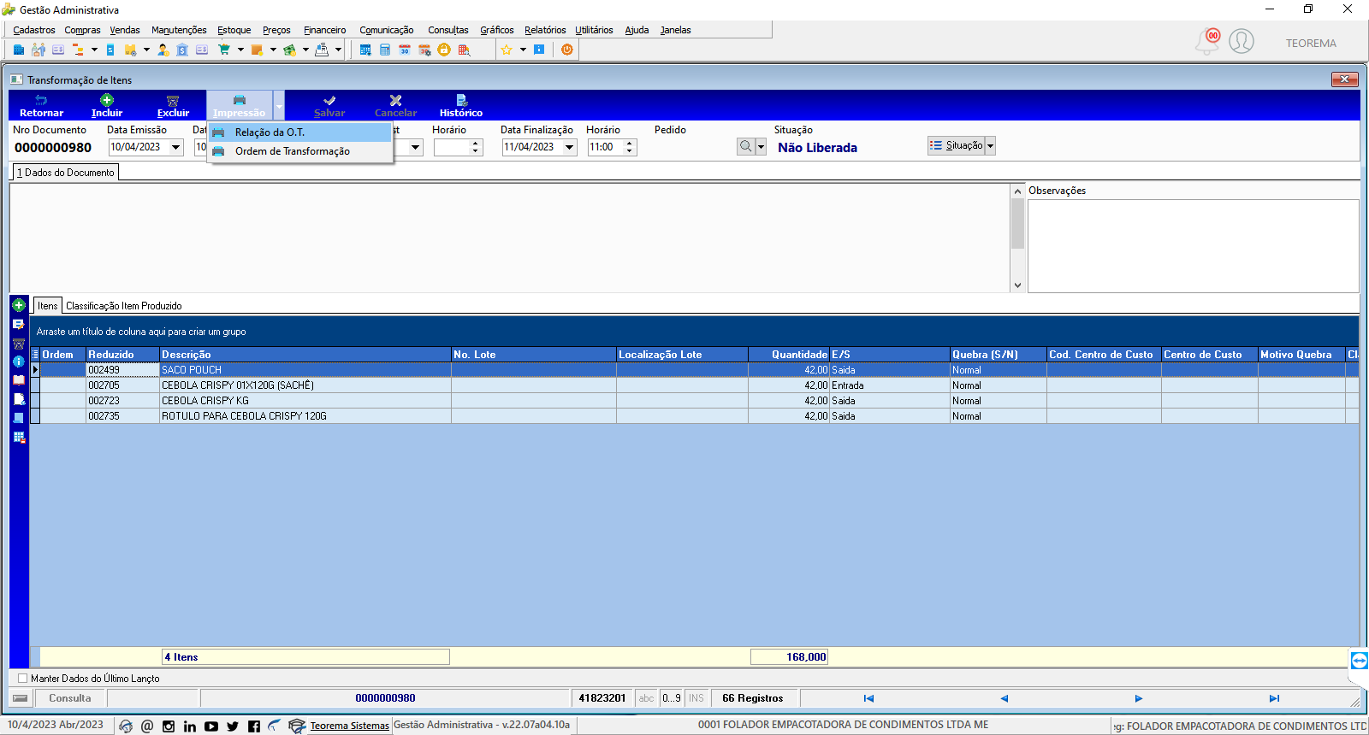Expand the Data Finalização date dropdown
The width and height of the screenshot is (1369, 735).
pyautogui.click(x=570, y=147)
